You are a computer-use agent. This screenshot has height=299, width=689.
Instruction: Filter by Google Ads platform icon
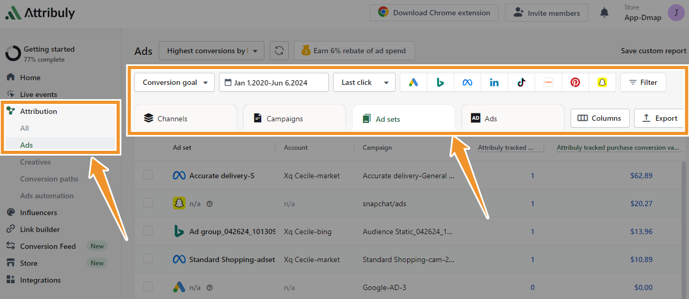[414, 82]
